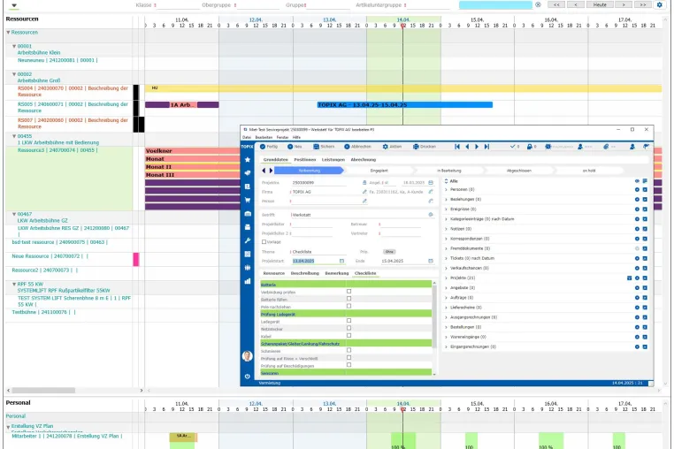674x449 pixels.
Task: Jump to the last record arrow
Action: click(486, 147)
